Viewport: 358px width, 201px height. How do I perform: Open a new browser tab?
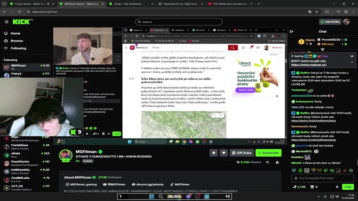click(x=259, y=4)
